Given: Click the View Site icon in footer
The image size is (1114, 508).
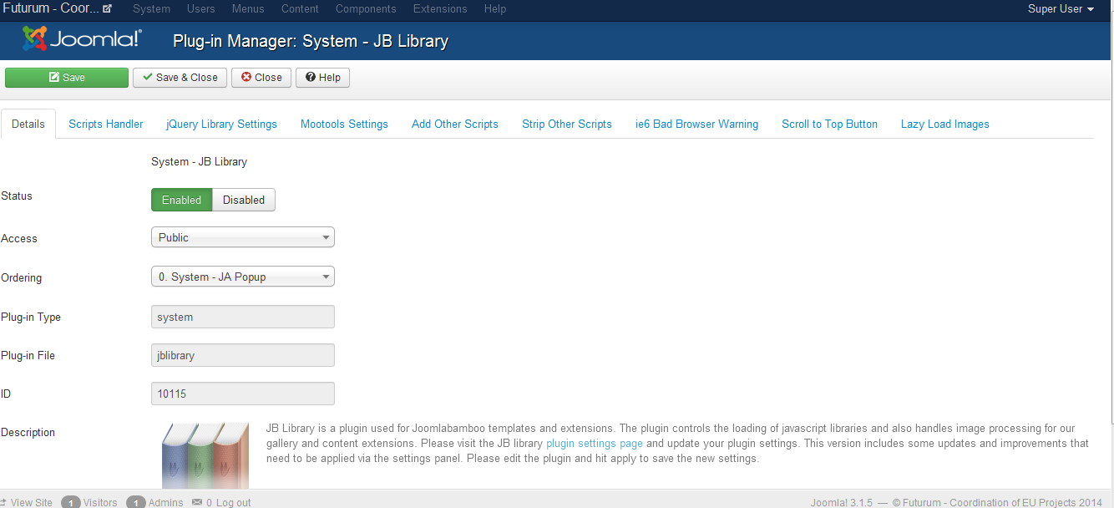Looking at the screenshot, I should click(3, 502).
